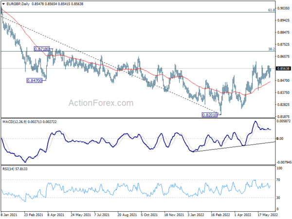Select the 0.87180 price label
The width and height of the screenshot is (292, 219).
point(42,49)
